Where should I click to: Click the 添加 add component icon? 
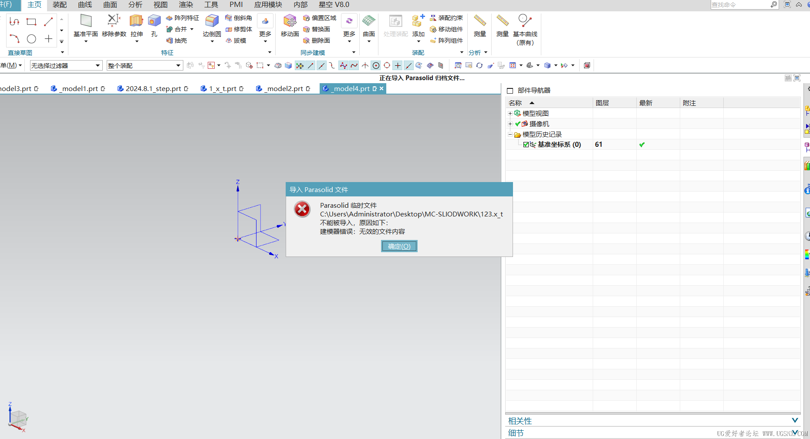[x=418, y=21]
